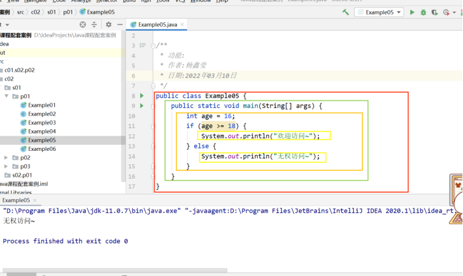463x276 pixels.
Task: Click the locate/scroll-from-source target icon
Action: click(x=83, y=25)
